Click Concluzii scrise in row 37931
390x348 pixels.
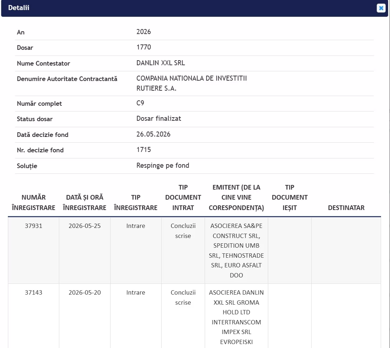pyautogui.click(x=183, y=231)
